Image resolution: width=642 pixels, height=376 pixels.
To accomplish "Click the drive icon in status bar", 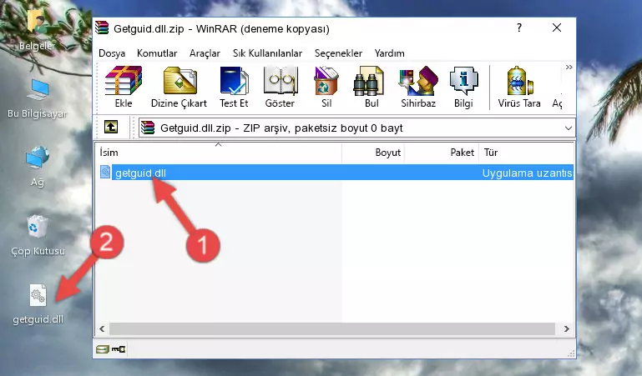I will [103, 349].
